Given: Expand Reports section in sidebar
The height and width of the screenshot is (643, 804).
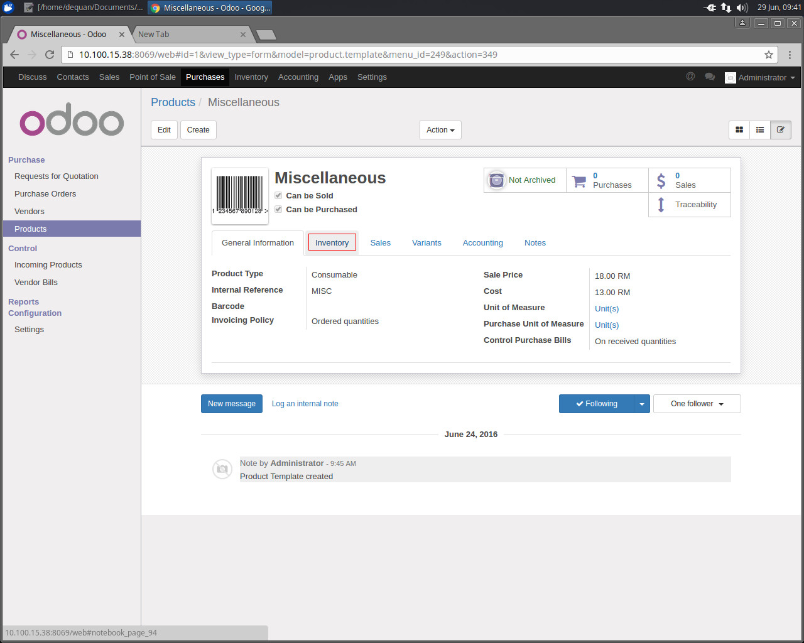Looking at the screenshot, I should [23, 302].
